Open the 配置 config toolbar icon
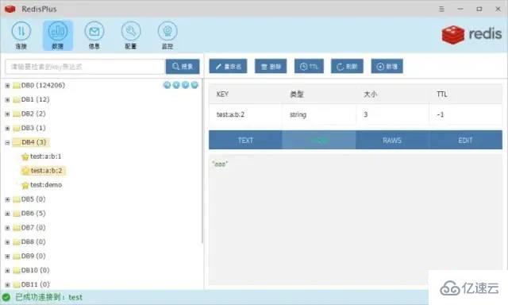 tap(131, 35)
